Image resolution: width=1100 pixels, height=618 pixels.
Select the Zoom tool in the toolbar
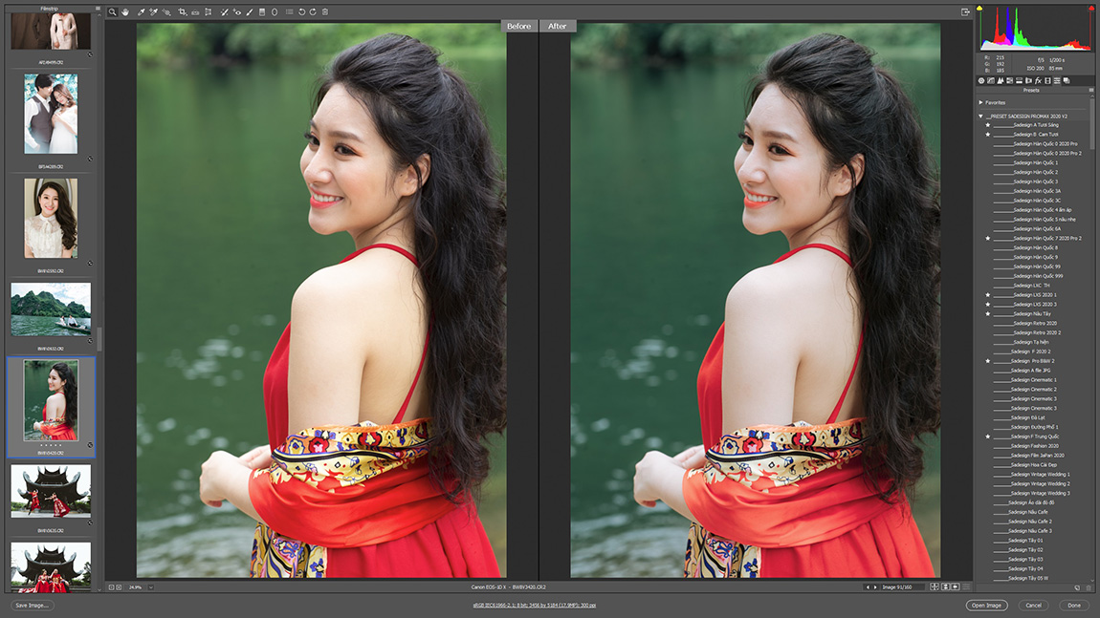click(x=112, y=11)
